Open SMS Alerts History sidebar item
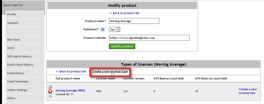This screenshot has width=264, height=104. 19,56
